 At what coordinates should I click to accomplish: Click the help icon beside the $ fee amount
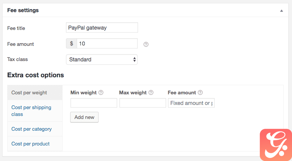(x=146, y=44)
